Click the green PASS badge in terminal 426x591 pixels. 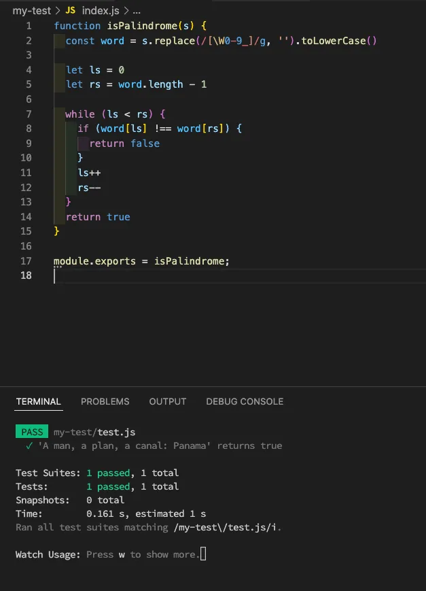coord(32,432)
